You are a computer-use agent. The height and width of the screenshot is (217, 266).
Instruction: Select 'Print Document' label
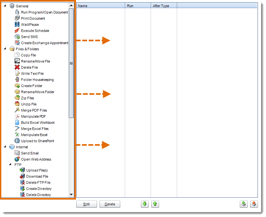pyautogui.click(x=33, y=18)
